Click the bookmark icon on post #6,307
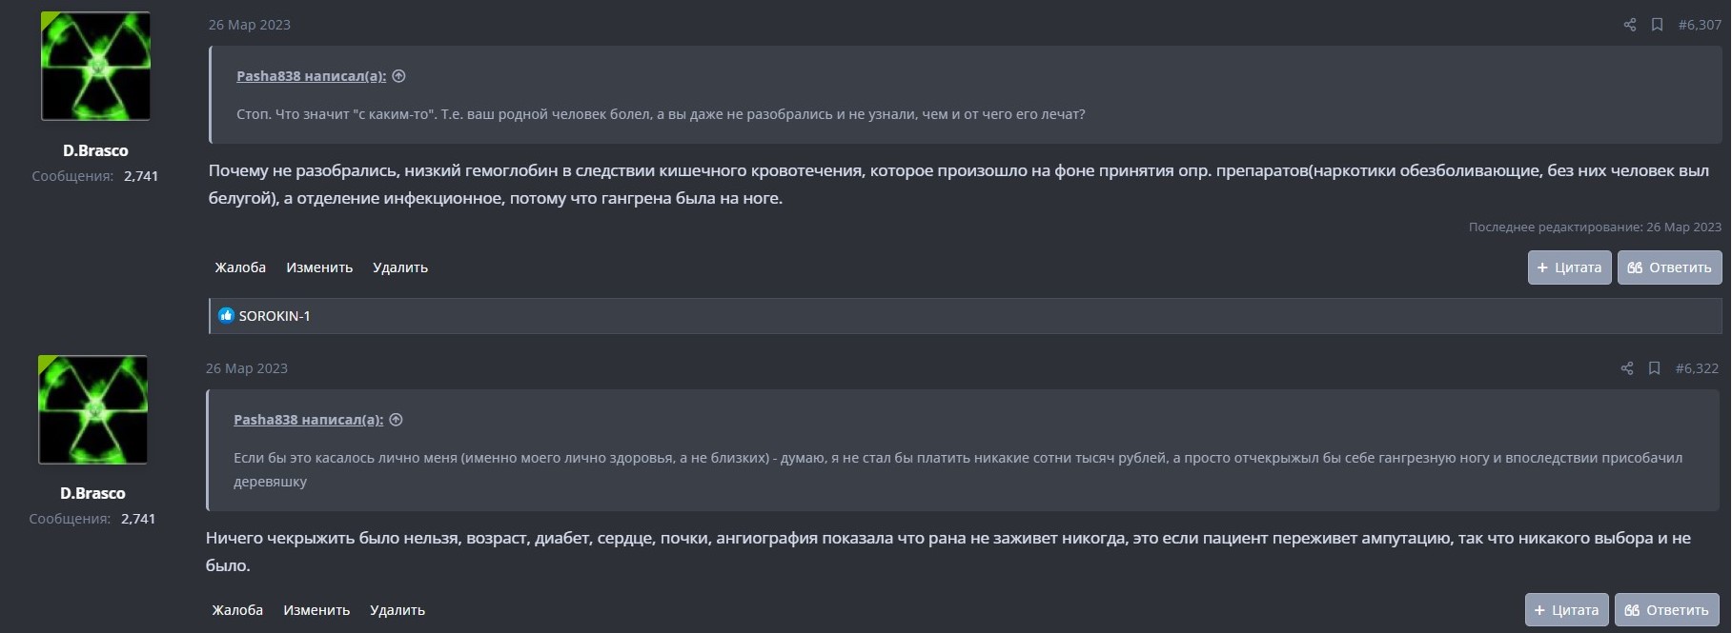The width and height of the screenshot is (1732, 633). 1656,26
